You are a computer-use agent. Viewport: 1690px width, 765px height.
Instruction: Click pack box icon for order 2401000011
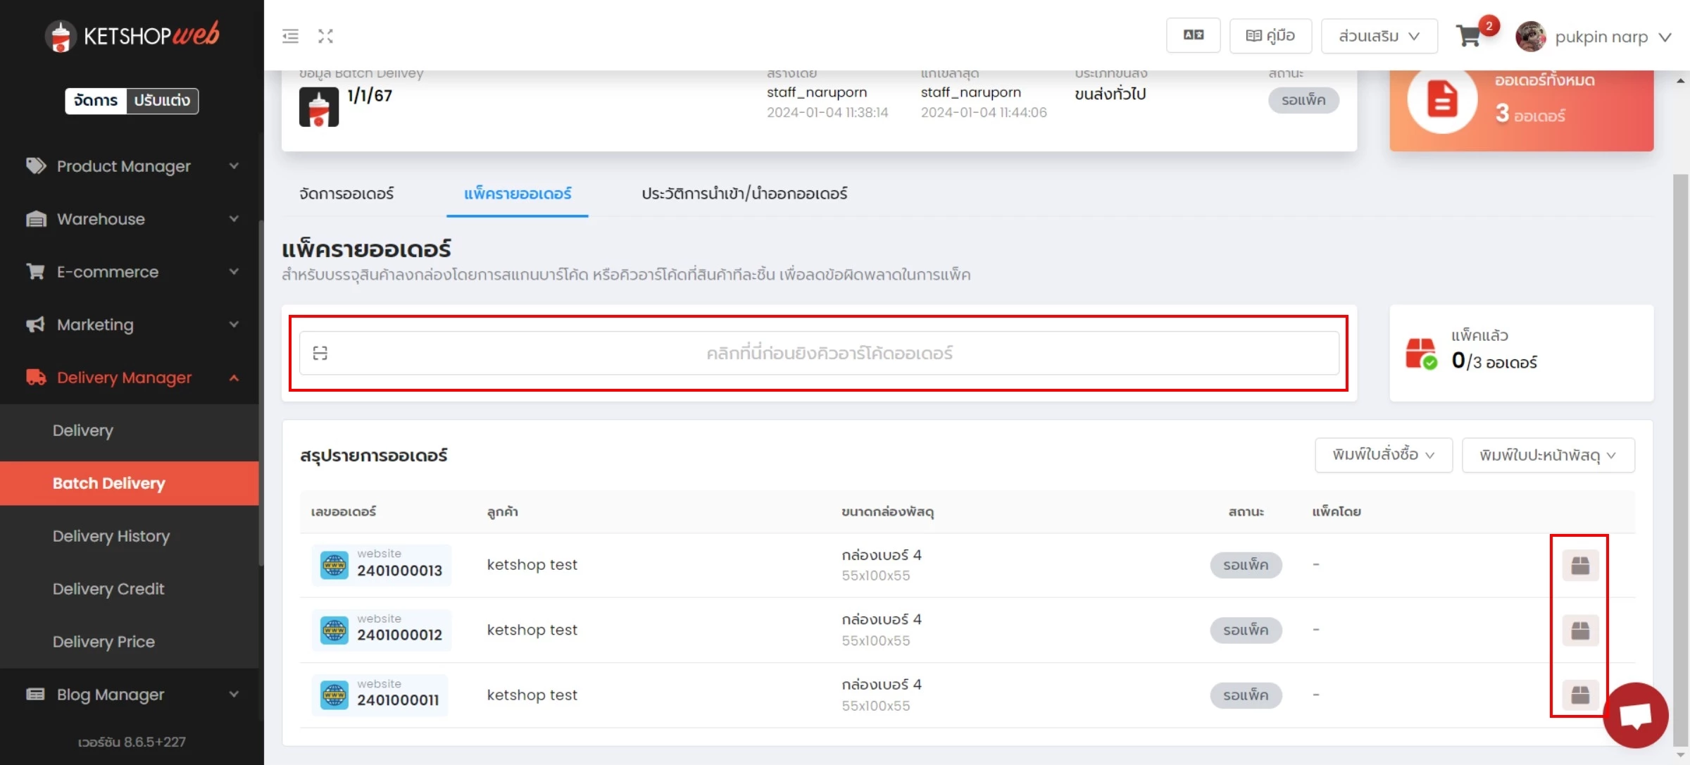[x=1580, y=695]
